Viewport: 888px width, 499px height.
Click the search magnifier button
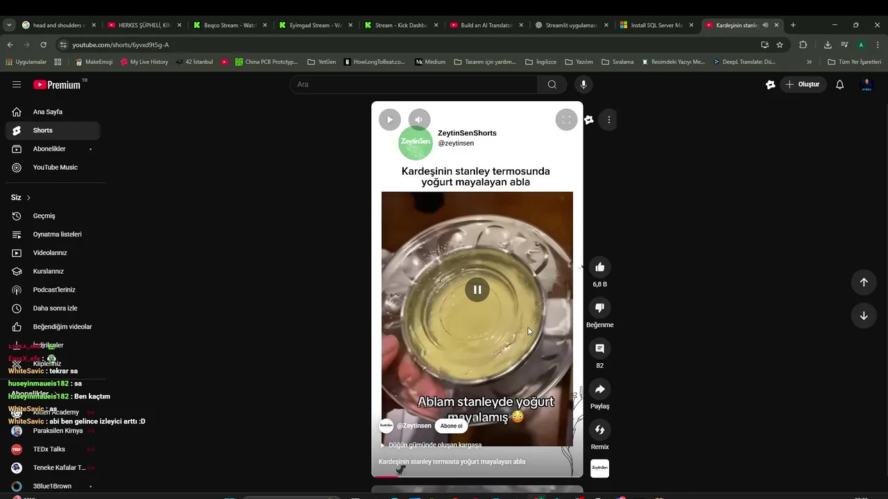(x=552, y=85)
